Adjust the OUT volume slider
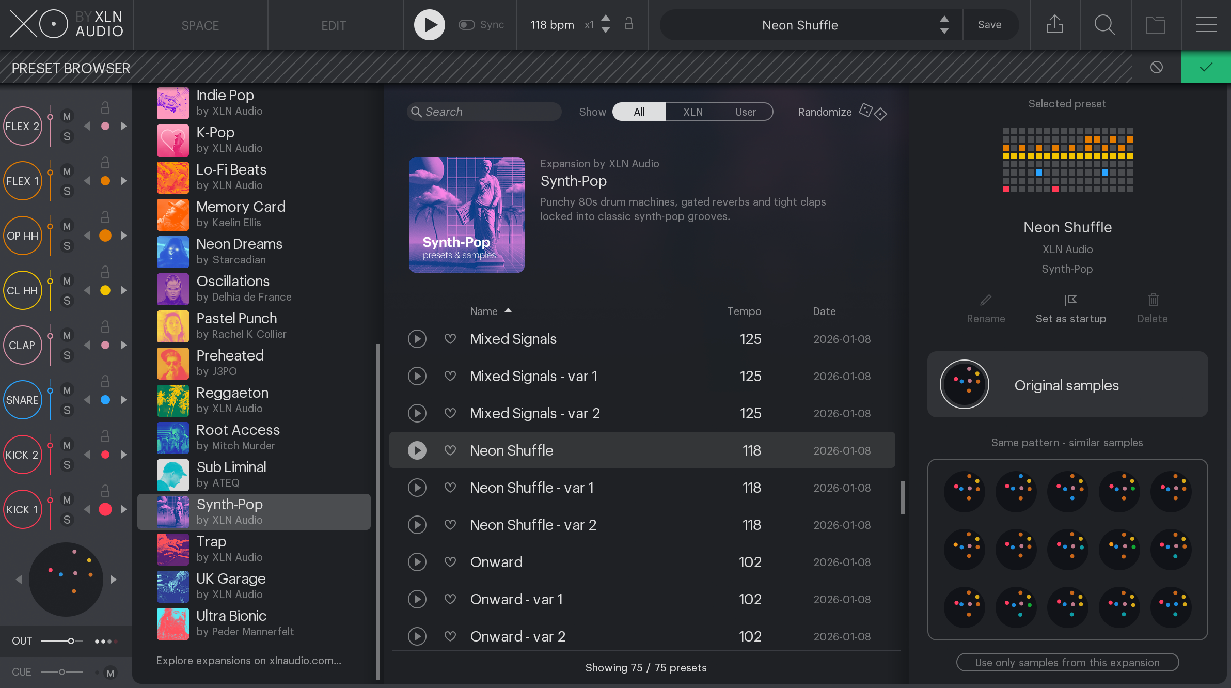 click(71, 641)
